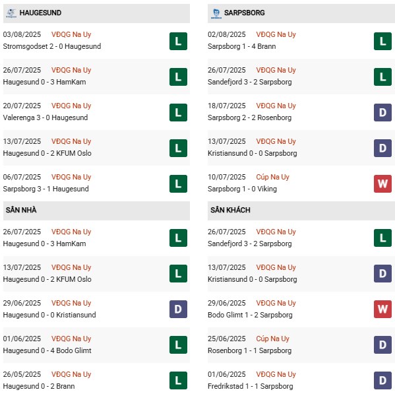Image resolution: width=395 pixels, height=394 pixels.
Task: Open the Haugesund 0 - 2 Brann match
Action: pos(39,386)
